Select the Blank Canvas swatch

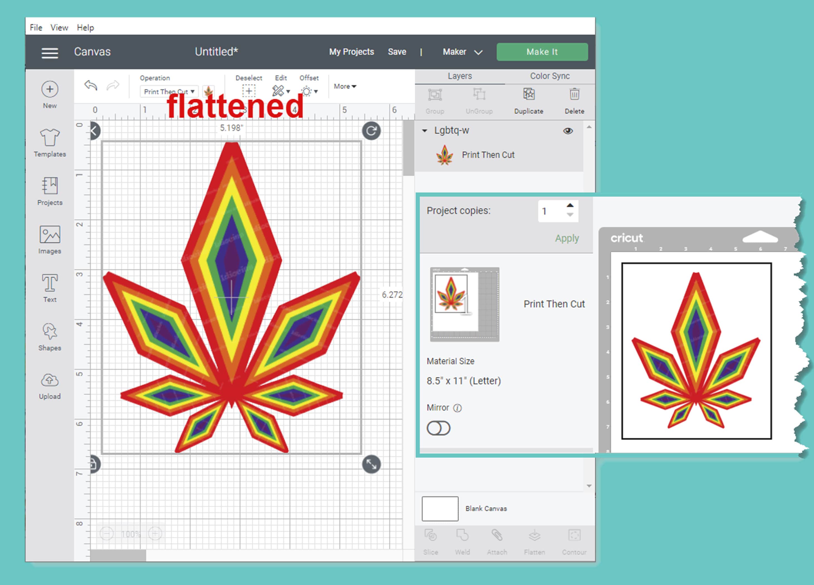pyautogui.click(x=440, y=509)
